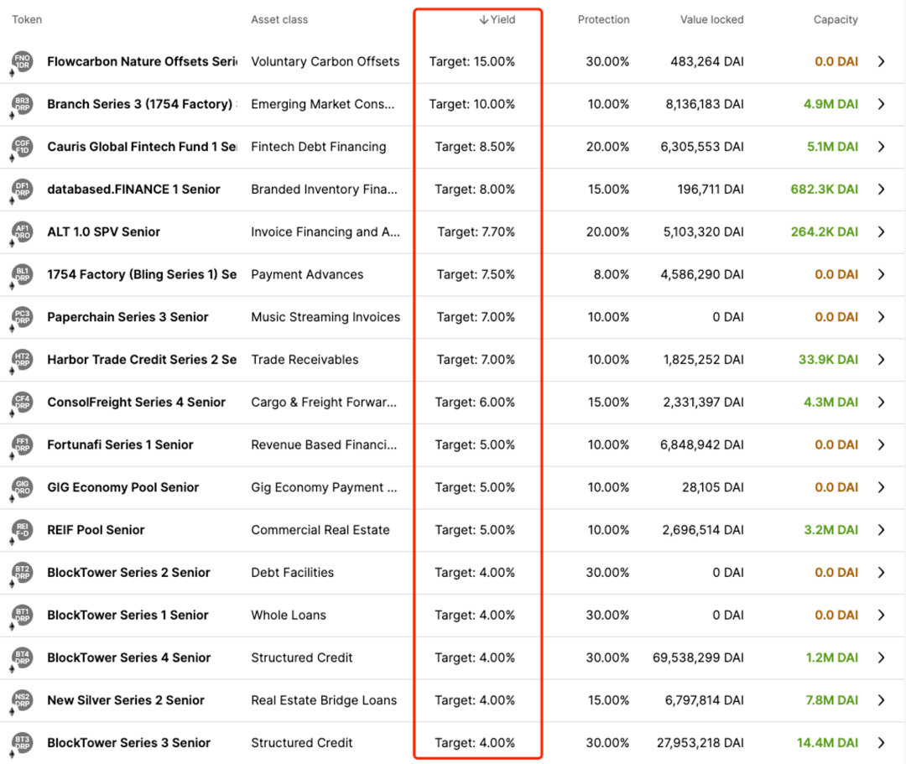Sort table by Protection column header
Image resolution: width=906 pixels, height=764 pixels.
(x=603, y=19)
